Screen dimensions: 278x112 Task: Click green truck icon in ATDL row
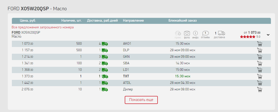105,83
